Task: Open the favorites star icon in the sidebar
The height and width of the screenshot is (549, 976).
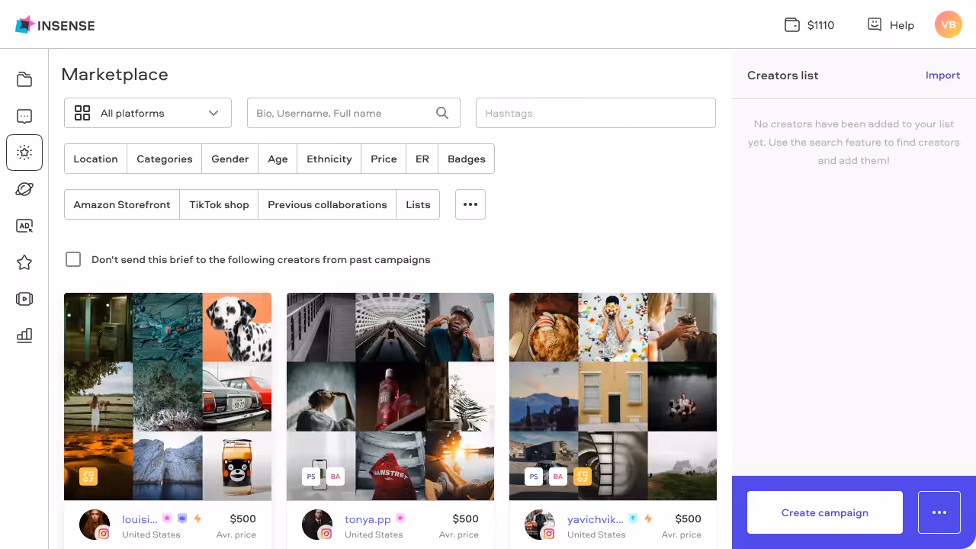Action: coord(24,262)
